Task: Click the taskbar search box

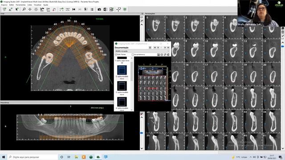Action: [x=33, y=157]
